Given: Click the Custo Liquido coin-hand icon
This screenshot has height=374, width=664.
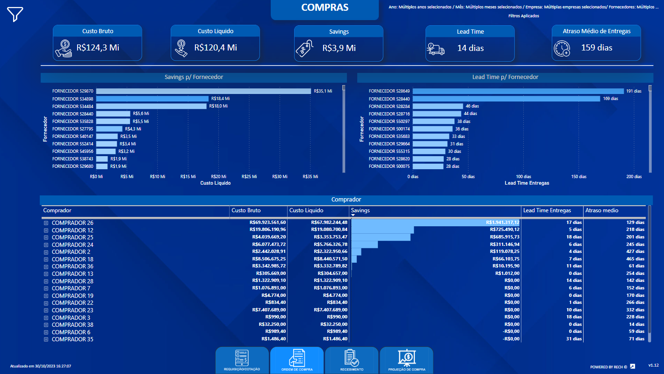Looking at the screenshot, I should pos(181,48).
